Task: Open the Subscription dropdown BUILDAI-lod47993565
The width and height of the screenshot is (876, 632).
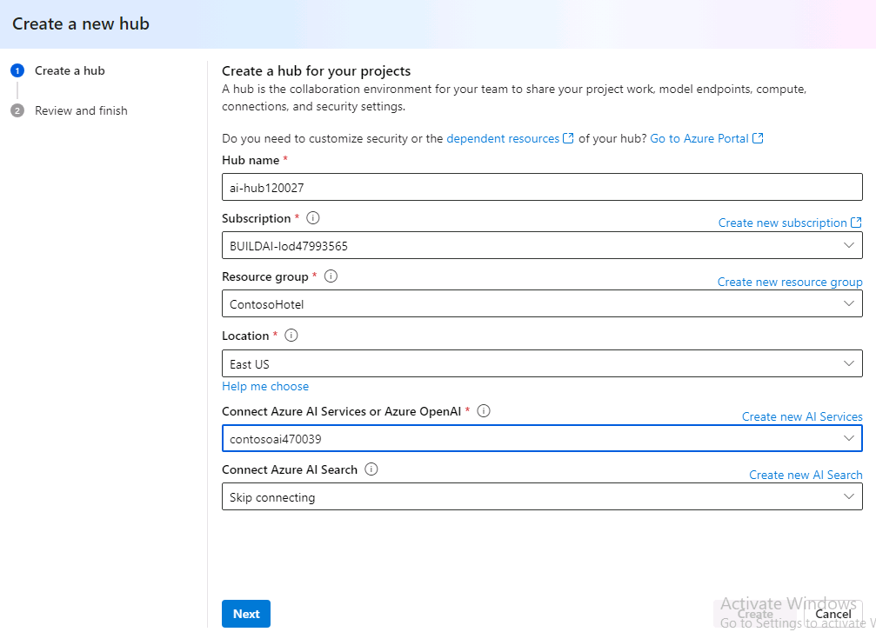Action: (x=542, y=246)
